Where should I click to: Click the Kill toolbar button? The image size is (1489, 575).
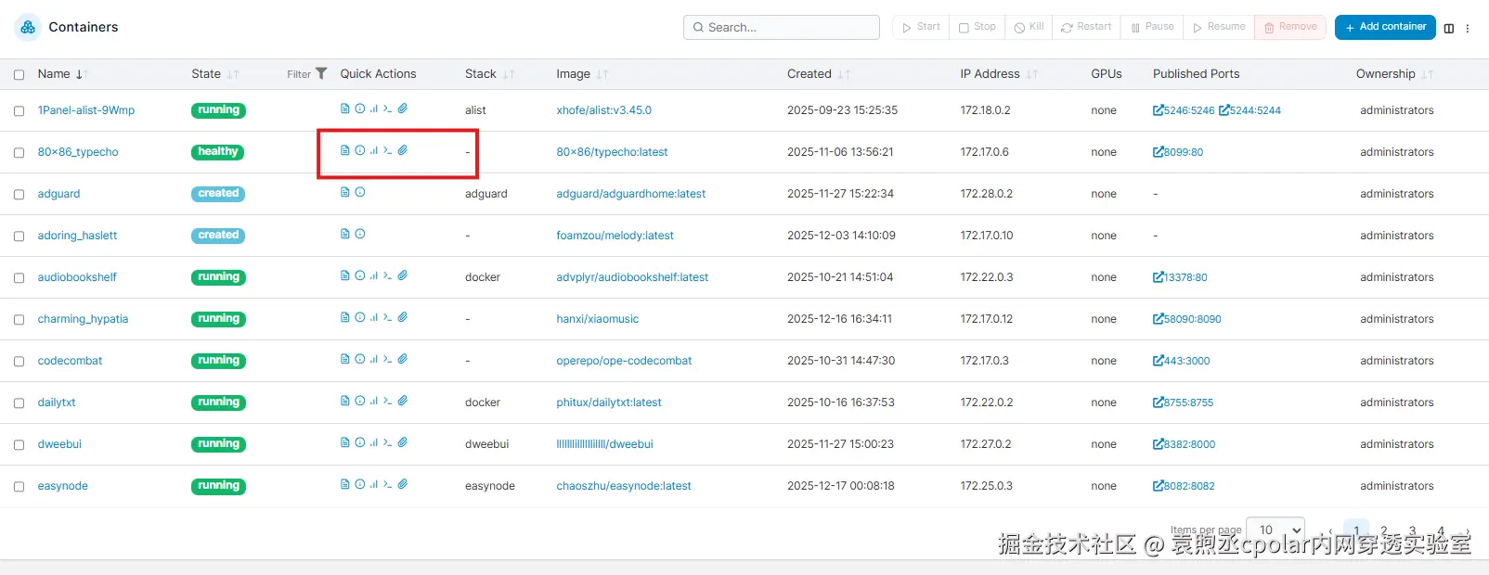tap(1029, 27)
